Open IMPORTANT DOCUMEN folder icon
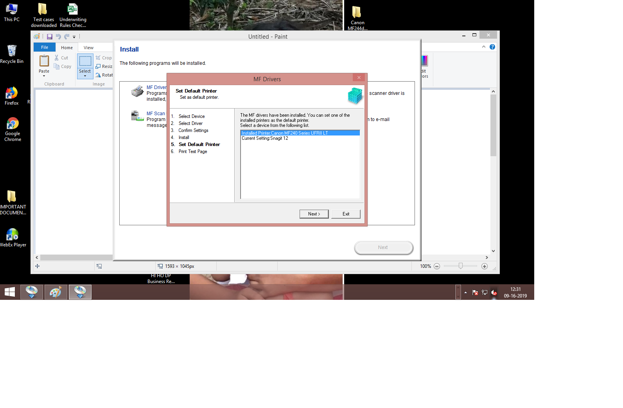623x408 pixels. (x=13, y=202)
